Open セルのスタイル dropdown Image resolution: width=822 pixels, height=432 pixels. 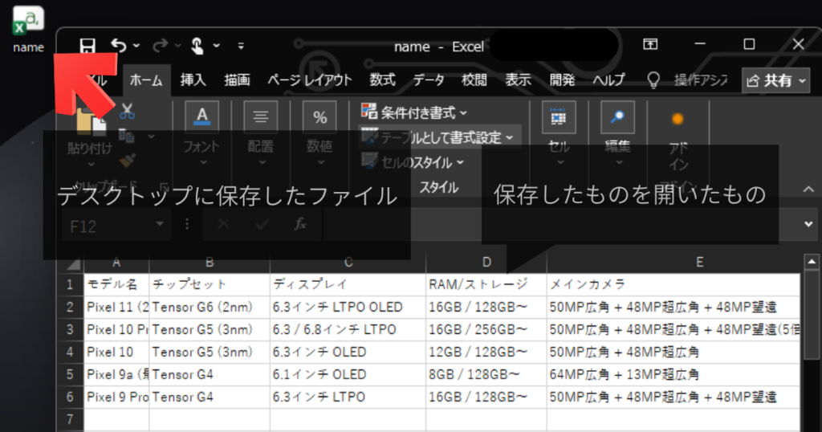(413, 162)
